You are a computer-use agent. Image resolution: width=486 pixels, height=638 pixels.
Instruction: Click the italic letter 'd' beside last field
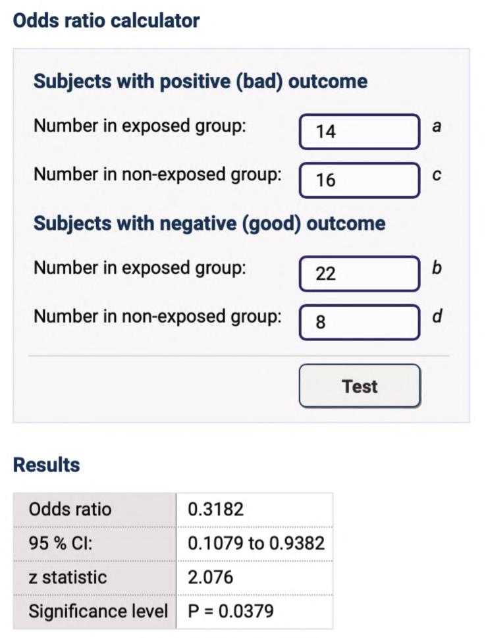pyautogui.click(x=436, y=317)
